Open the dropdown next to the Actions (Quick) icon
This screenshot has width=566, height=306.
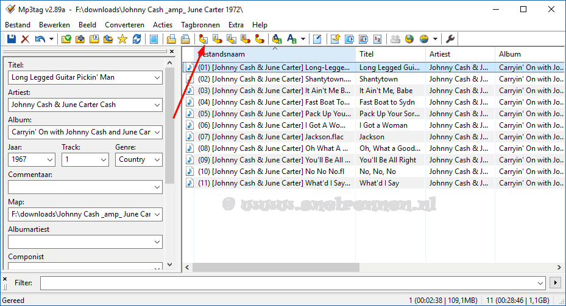pyautogui.click(x=303, y=39)
